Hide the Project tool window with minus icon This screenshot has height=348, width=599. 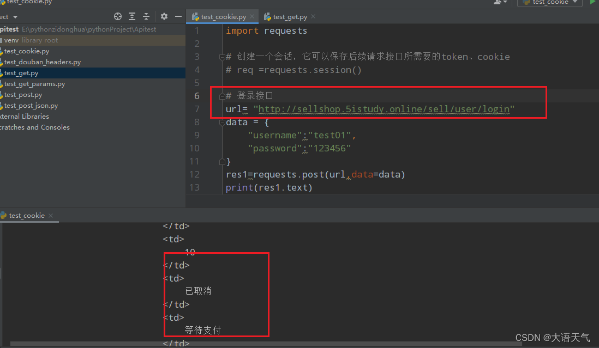point(178,16)
